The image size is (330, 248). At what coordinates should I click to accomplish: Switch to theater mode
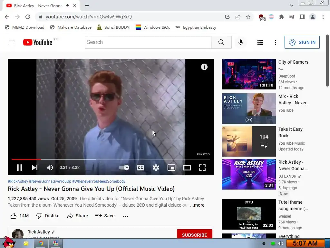(187, 168)
